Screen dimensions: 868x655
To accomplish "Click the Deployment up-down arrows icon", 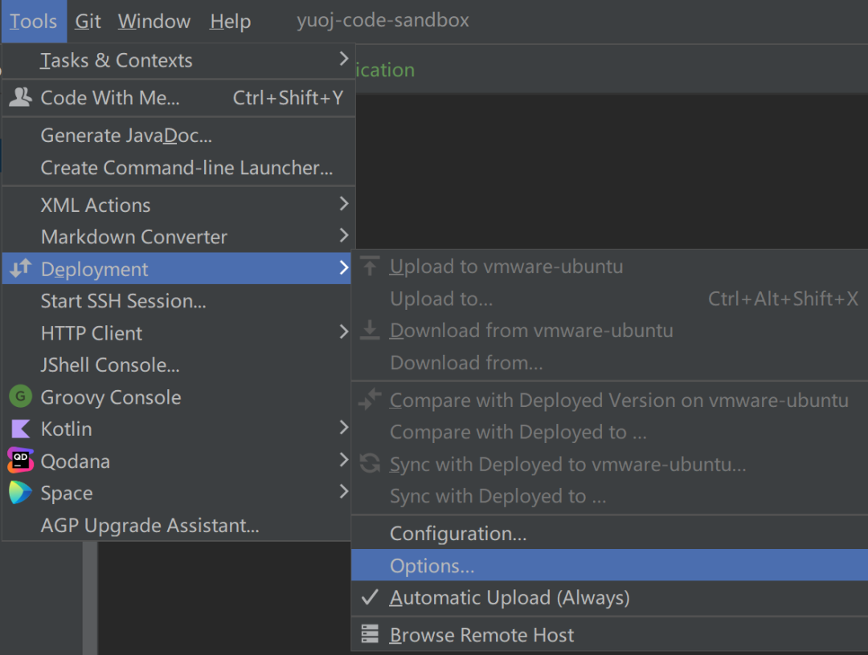I will (x=20, y=269).
